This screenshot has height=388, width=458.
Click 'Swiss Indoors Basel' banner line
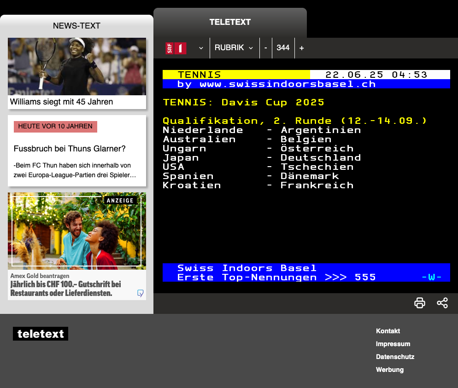[247, 268]
